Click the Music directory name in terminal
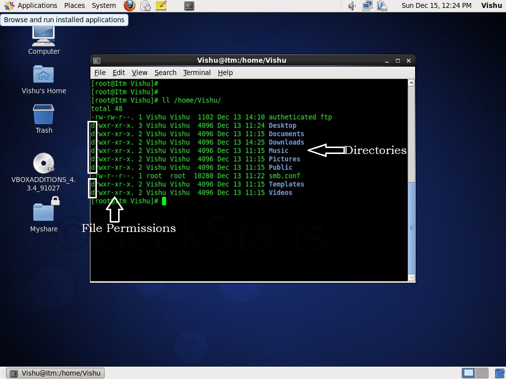 tap(279, 151)
